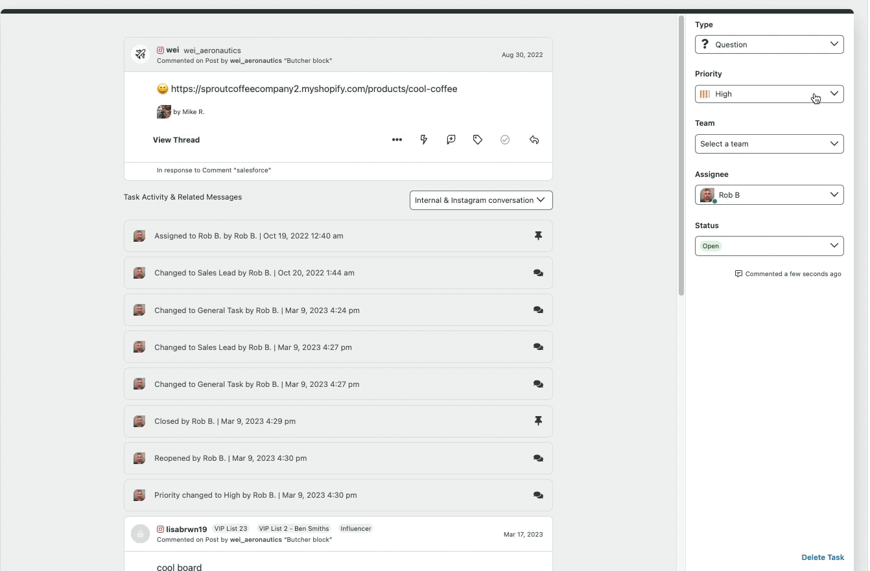Screen dimensions: 870x571
Task: Click 'Reopened by Rob B.' activity entry text
Action: click(x=231, y=458)
